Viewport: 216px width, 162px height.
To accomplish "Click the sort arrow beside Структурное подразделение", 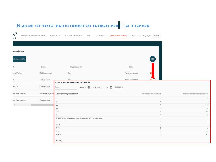I will coord(77,94).
